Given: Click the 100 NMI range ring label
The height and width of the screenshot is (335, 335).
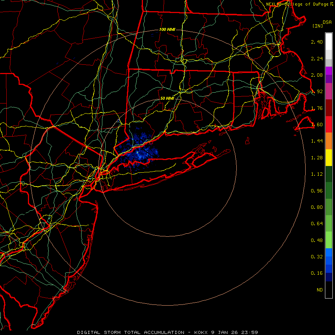Looking at the screenshot, I should tap(167, 29).
